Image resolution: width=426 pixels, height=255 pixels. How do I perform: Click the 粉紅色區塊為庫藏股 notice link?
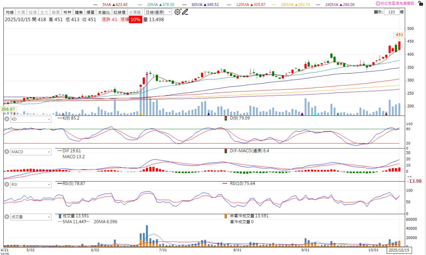pos(397,3)
